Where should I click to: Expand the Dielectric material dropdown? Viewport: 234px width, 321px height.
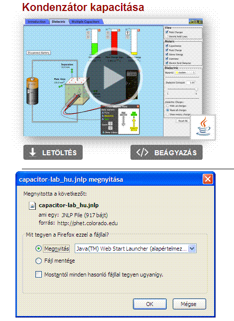pyautogui.click(x=185, y=73)
